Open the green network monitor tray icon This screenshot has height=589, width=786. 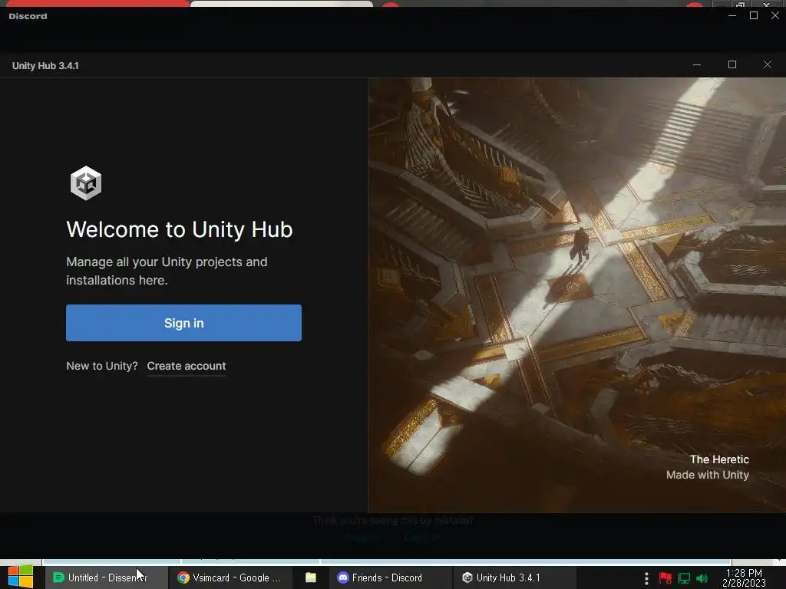click(x=684, y=578)
